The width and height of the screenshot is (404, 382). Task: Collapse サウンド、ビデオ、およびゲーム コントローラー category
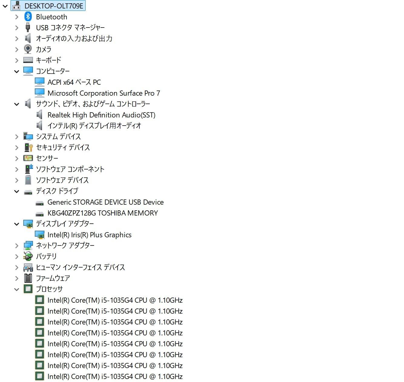17,104
